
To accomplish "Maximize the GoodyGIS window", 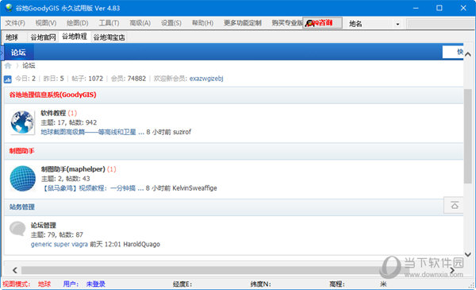I will 440,8.
